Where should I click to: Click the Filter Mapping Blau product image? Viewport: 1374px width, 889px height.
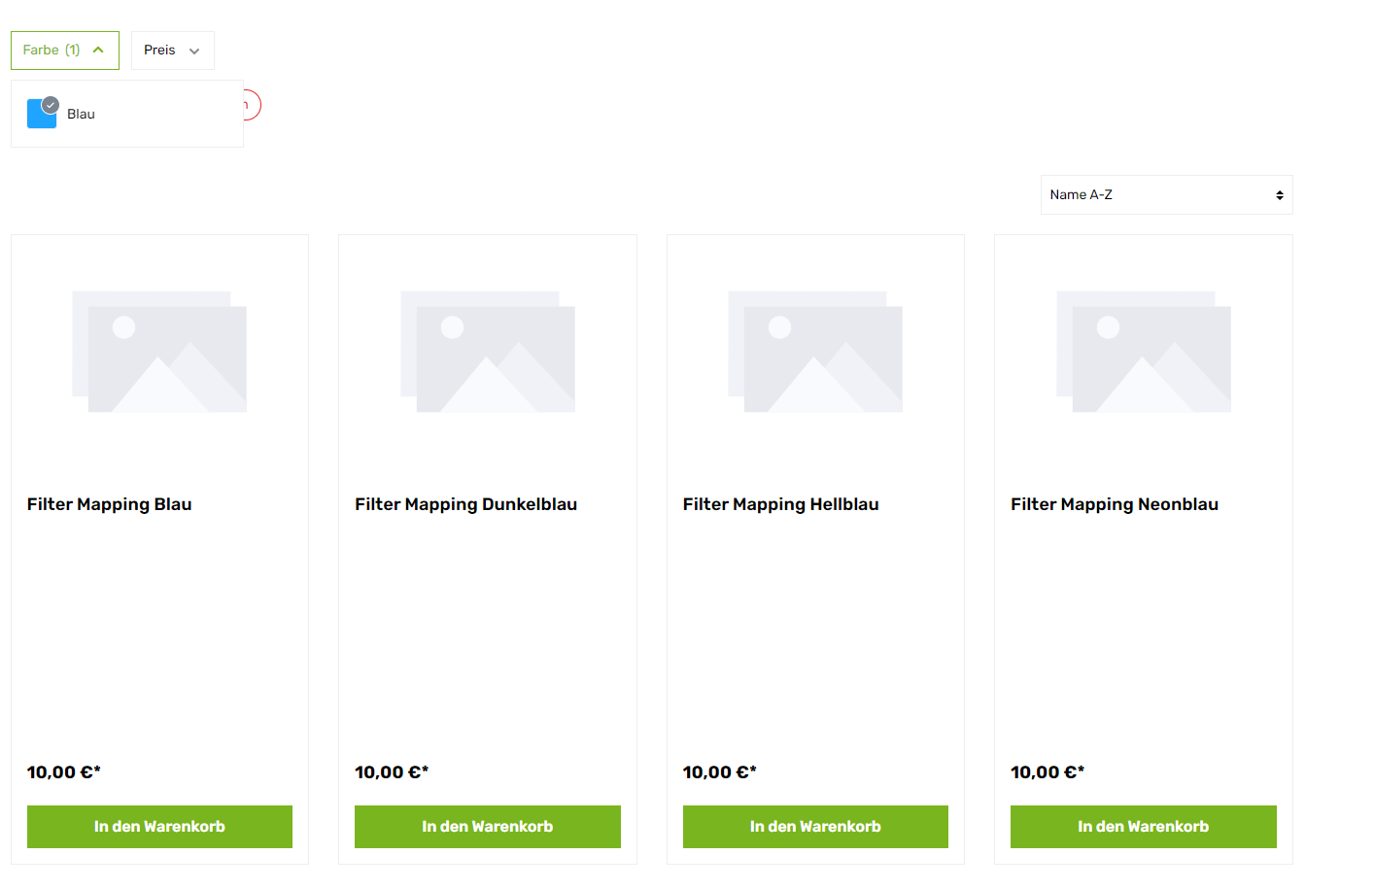tap(159, 351)
